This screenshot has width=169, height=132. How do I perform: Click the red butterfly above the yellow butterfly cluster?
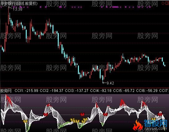point(82,114)
